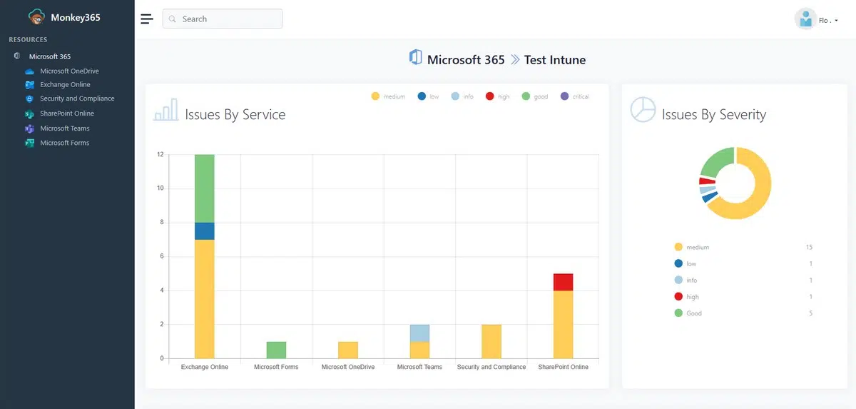Image resolution: width=856 pixels, height=409 pixels.
Task: Open Exchange Online in sidebar
Action: point(65,85)
